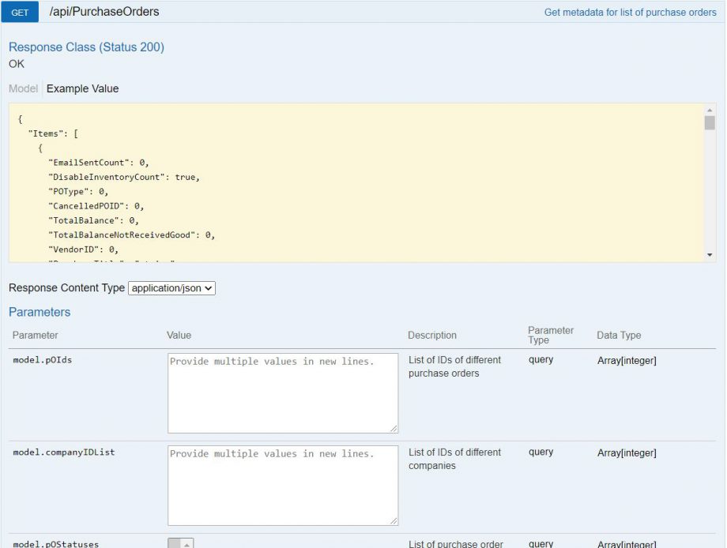This screenshot has height=548, width=727.
Task: Click the example value scrollbar
Action: [x=710, y=182]
